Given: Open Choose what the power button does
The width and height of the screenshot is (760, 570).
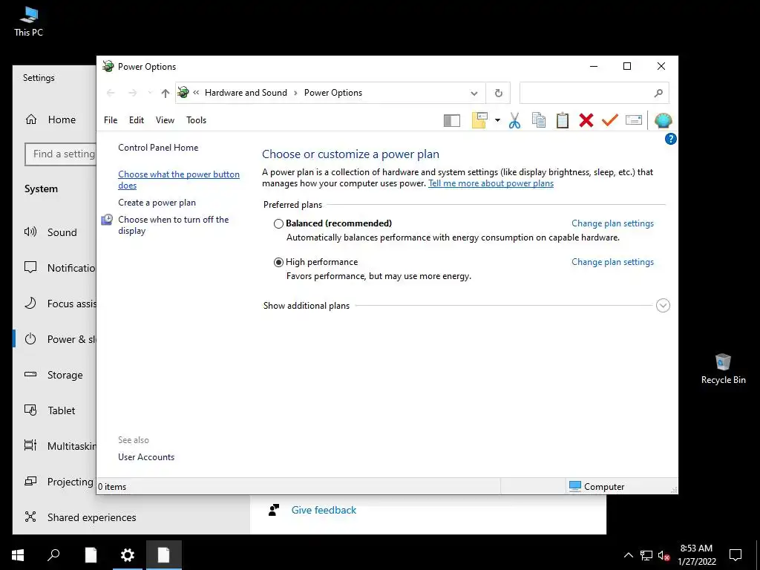Looking at the screenshot, I should (178, 180).
